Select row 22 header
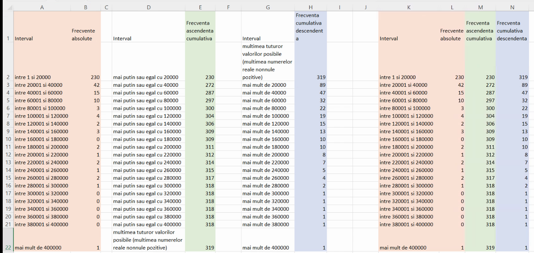This screenshot has width=534, height=253. (x=8, y=248)
